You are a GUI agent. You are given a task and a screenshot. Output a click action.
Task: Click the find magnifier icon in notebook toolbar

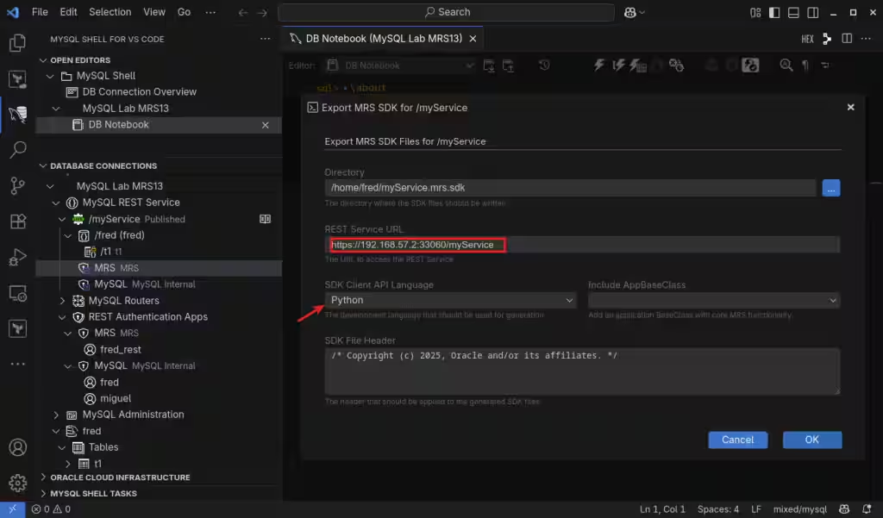click(786, 66)
